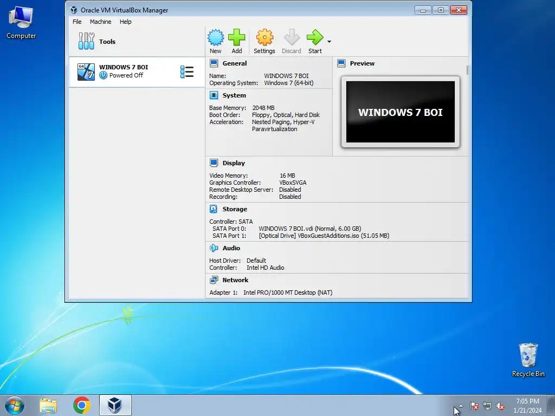This screenshot has height=416, width=555.
Task: Click the taskbar clock showing 7:05 PM
Action: [527, 406]
